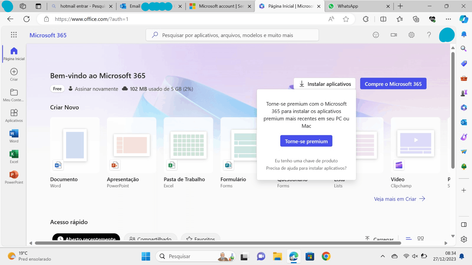The width and height of the screenshot is (472, 265).
Task: Click the Free plan badge
Action: [57, 89]
